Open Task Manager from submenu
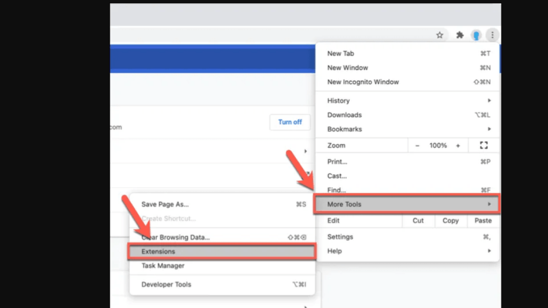The image size is (548, 308). (x=163, y=266)
